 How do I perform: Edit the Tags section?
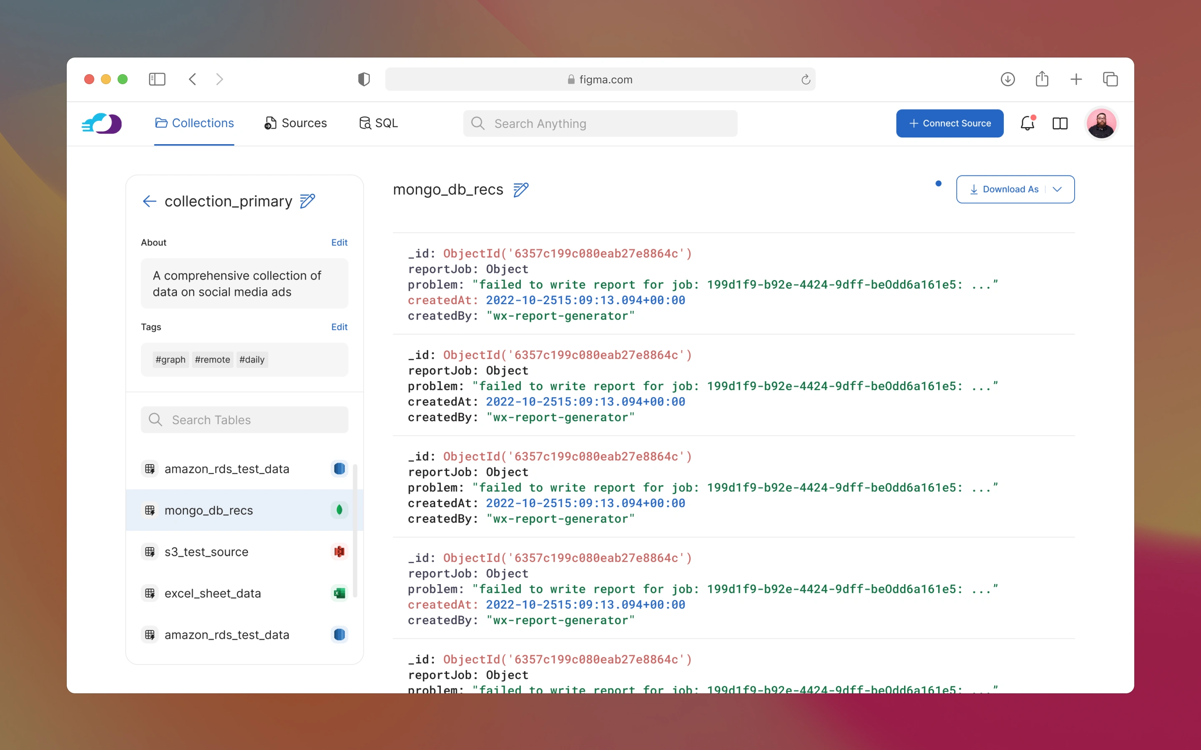[x=339, y=327]
